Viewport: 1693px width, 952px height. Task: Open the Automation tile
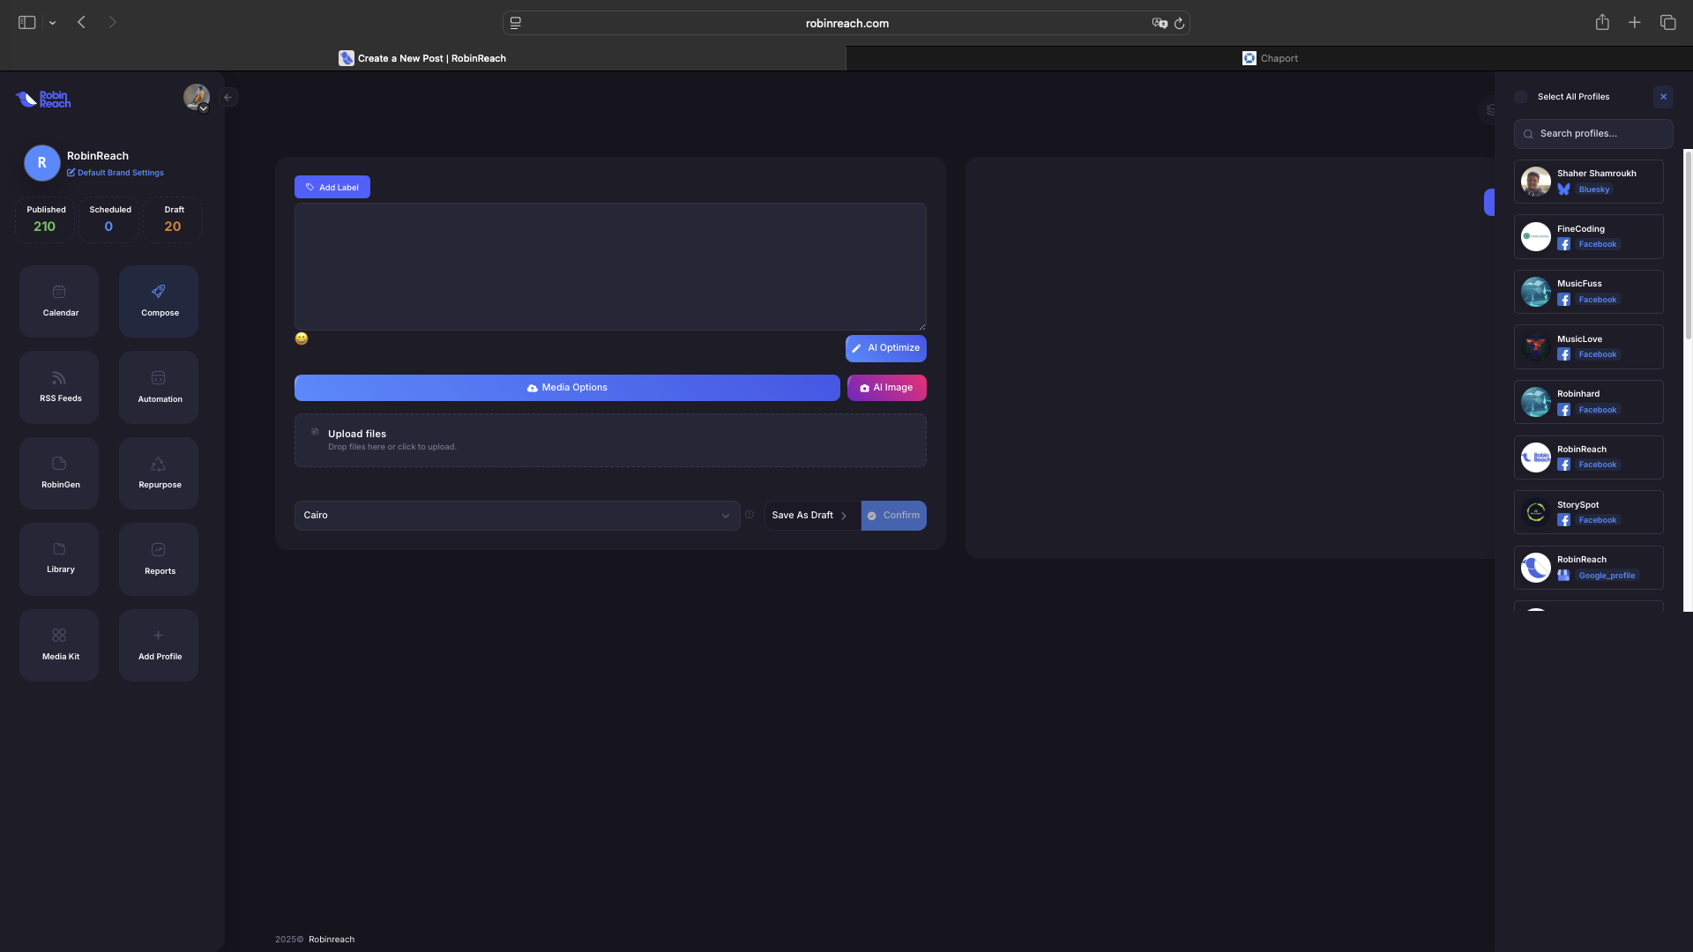coord(159,386)
